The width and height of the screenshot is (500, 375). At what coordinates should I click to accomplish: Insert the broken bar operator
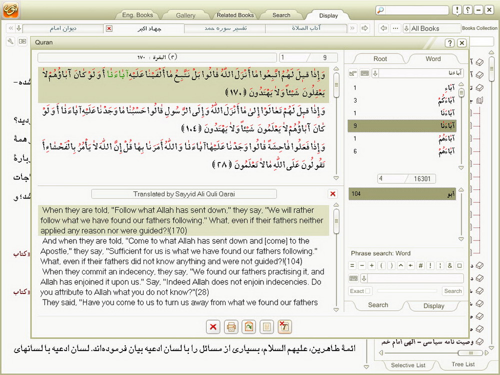point(440,265)
